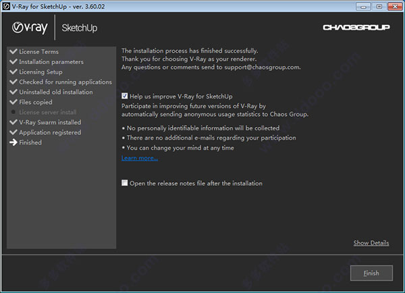
Task: Close the V-Ray installer window
Action: [x=392, y=5]
